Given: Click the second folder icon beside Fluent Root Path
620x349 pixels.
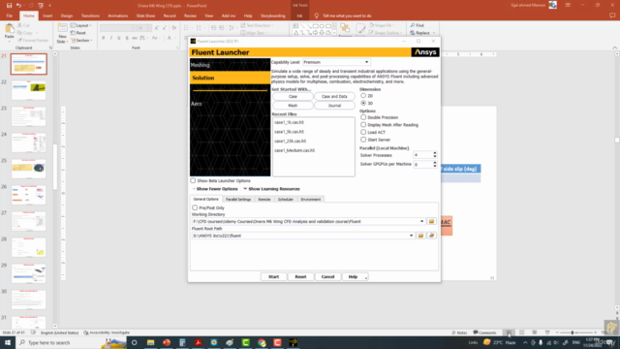Looking at the screenshot, I should click(431, 236).
